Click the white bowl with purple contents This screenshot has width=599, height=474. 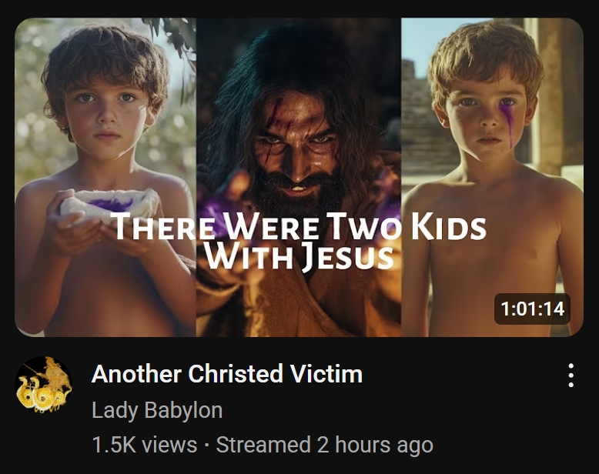click(109, 205)
